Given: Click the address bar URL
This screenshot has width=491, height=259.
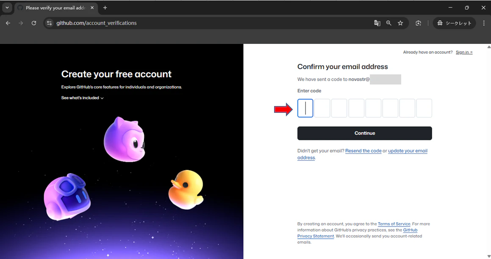Looking at the screenshot, I should coord(97,23).
